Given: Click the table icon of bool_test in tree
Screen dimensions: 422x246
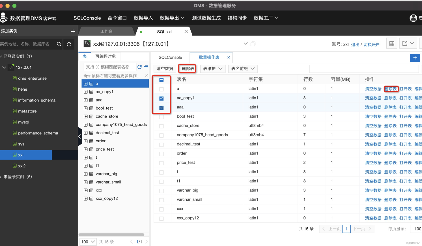Looking at the screenshot, I should (91, 108).
